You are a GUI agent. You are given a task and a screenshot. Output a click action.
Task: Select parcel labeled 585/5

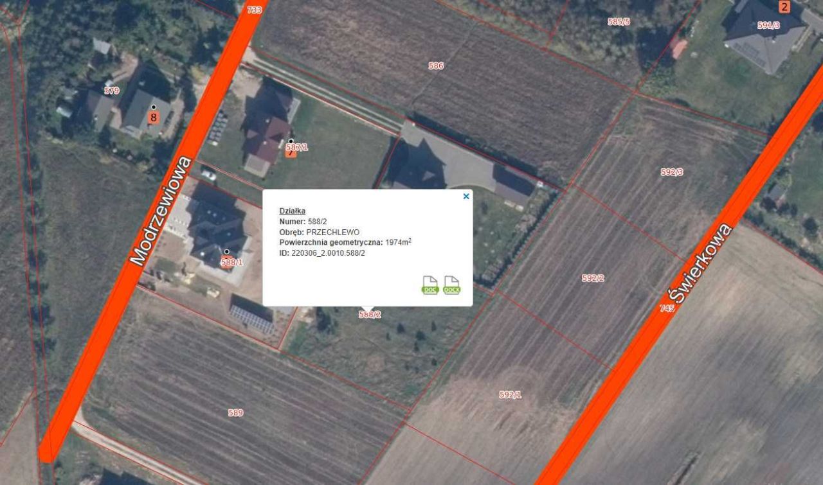(619, 21)
